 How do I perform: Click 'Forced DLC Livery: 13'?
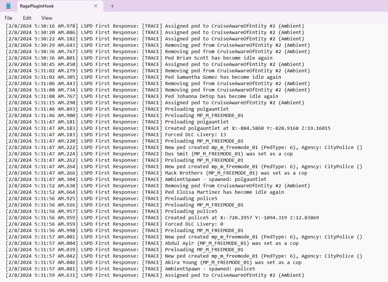point(196,134)
